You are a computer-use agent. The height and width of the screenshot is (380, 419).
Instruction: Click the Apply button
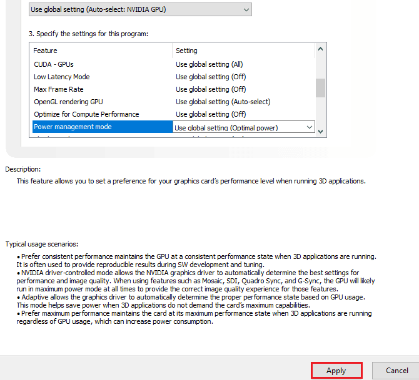pyautogui.click(x=336, y=371)
